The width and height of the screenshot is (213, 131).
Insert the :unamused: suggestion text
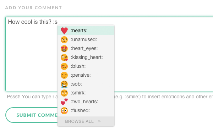(84, 39)
